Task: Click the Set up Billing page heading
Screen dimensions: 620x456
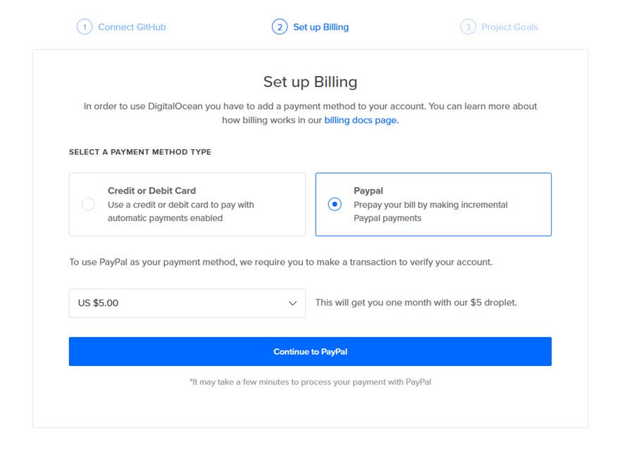Action: pyautogui.click(x=310, y=82)
